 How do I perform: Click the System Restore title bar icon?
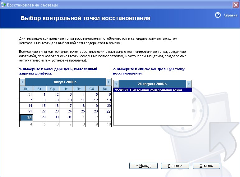coord(4,5)
